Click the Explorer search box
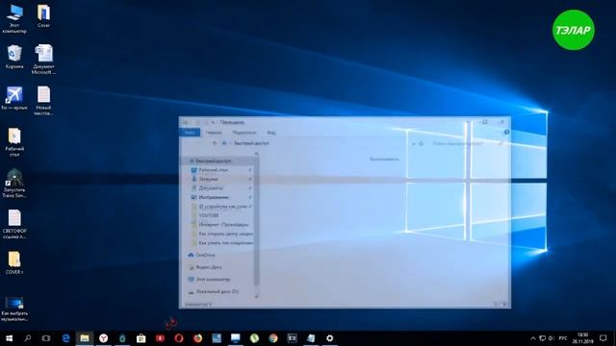This screenshot has height=346, width=616. tap(468, 143)
